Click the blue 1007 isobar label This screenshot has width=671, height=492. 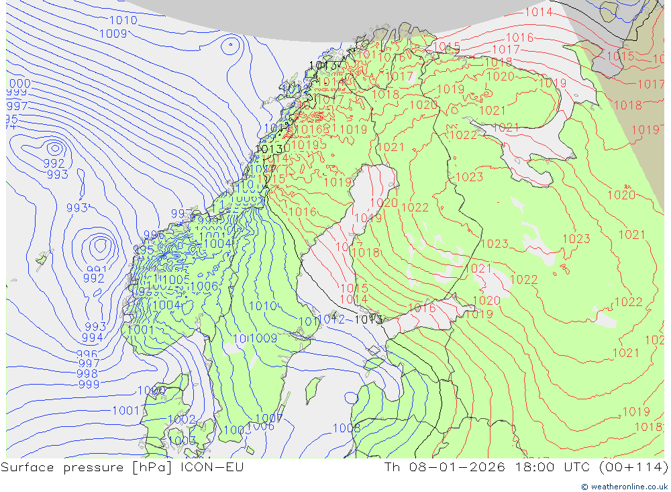point(269,418)
